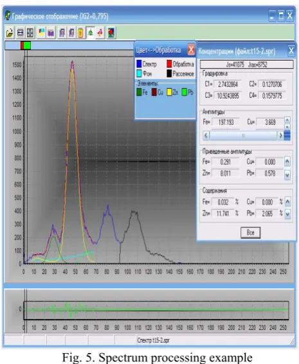Screen dimensions: 299x364
Task: Pick the black Рассеяное color swatch
Action: 169,73
